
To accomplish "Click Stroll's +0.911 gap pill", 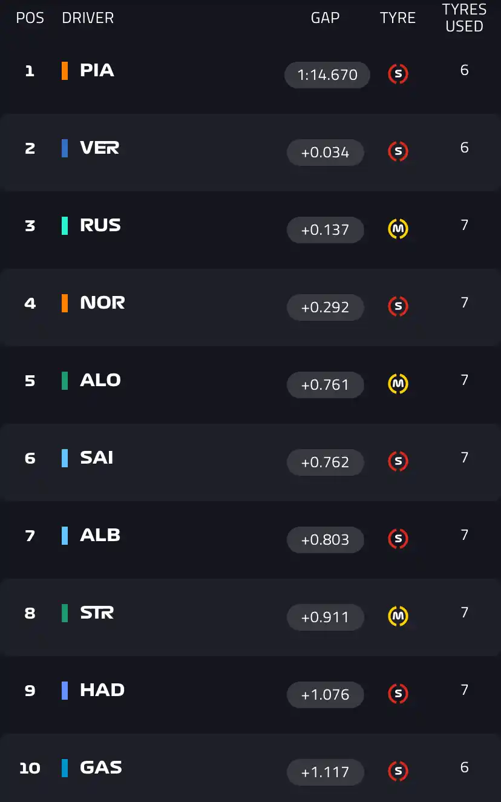I will pos(326,617).
